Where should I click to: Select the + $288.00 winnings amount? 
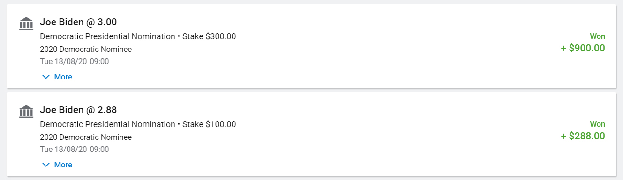pos(583,136)
